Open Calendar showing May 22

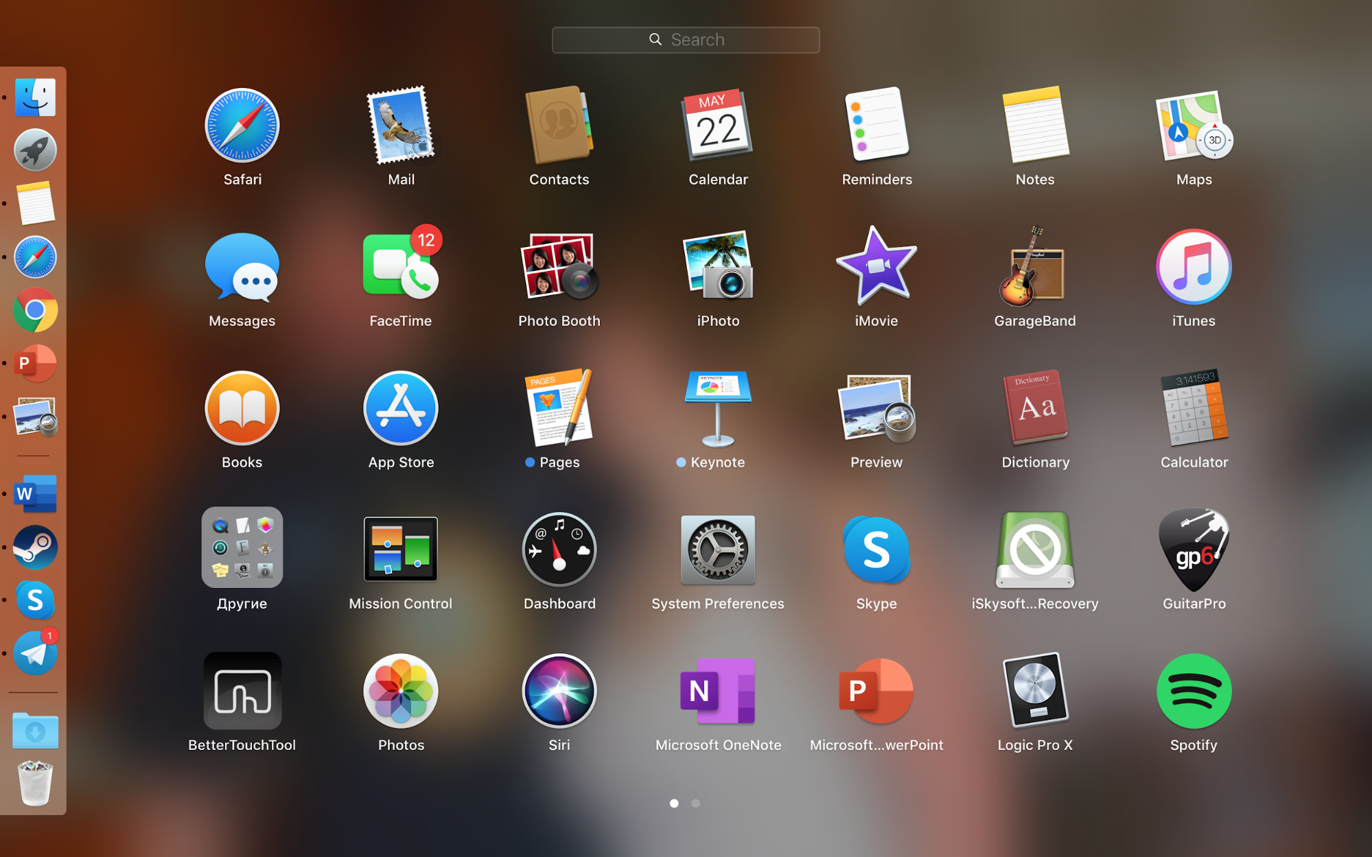click(718, 126)
